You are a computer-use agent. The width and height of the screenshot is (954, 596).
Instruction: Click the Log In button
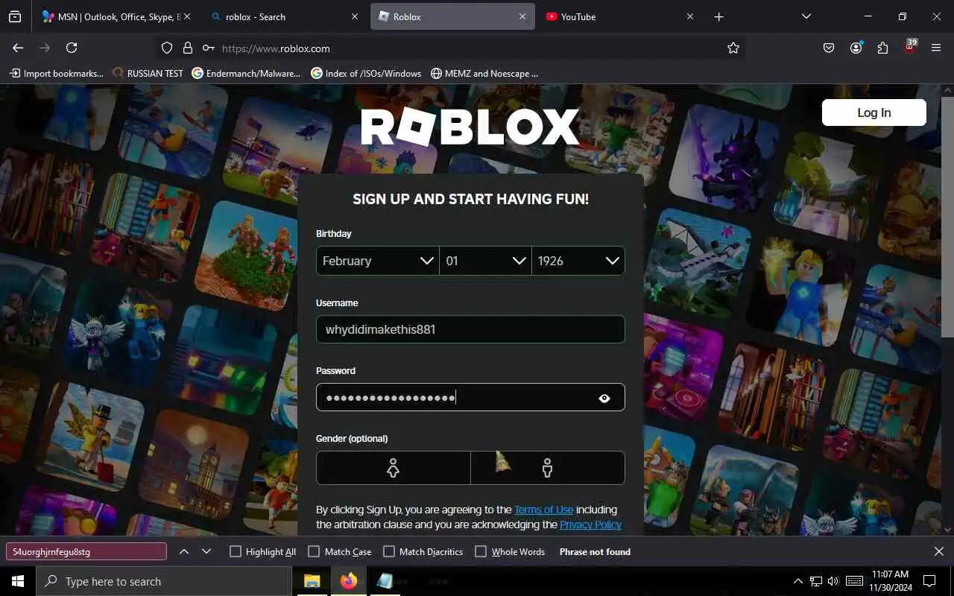(874, 112)
